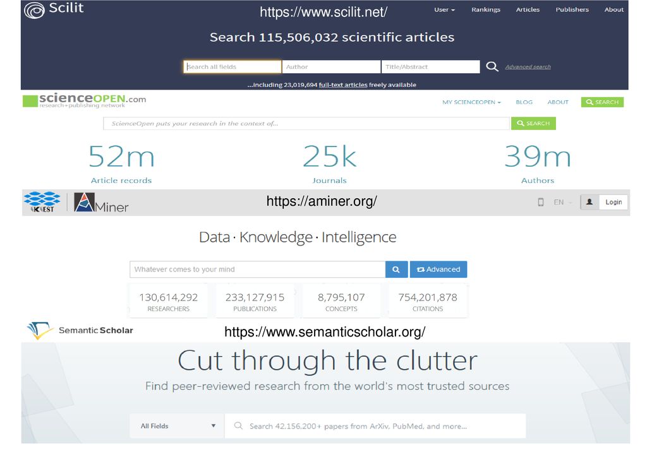Viewport: 647px width, 457px height.
Task: Follow the full-text articles link
Action: click(343, 85)
